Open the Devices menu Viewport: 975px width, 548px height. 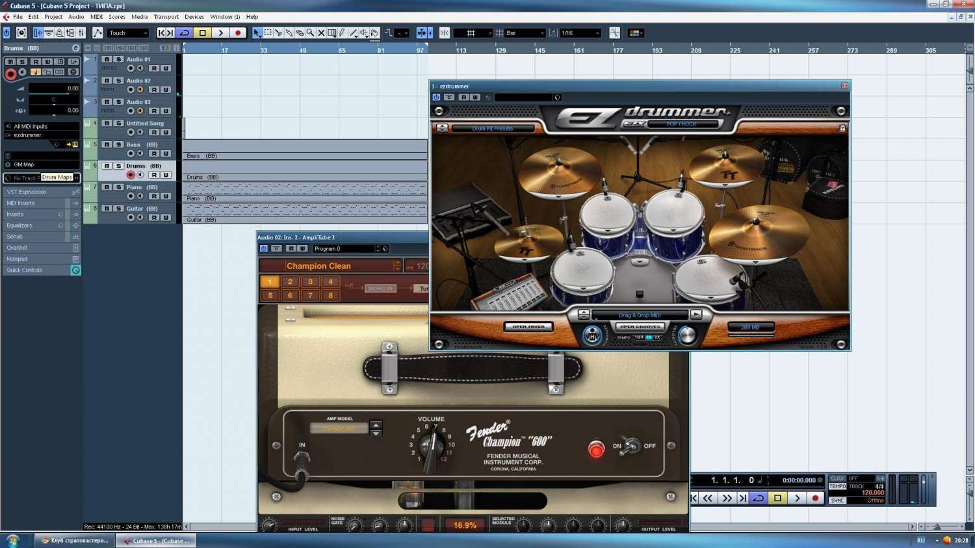click(194, 17)
